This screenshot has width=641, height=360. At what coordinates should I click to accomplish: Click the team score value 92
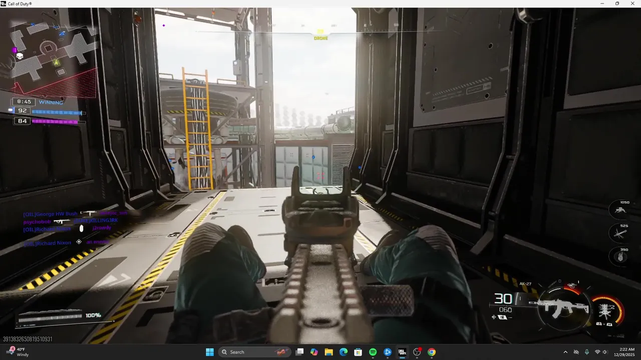pos(23,111)
